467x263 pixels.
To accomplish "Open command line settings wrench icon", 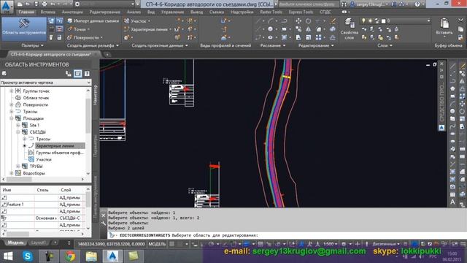I will coord(104,224).
